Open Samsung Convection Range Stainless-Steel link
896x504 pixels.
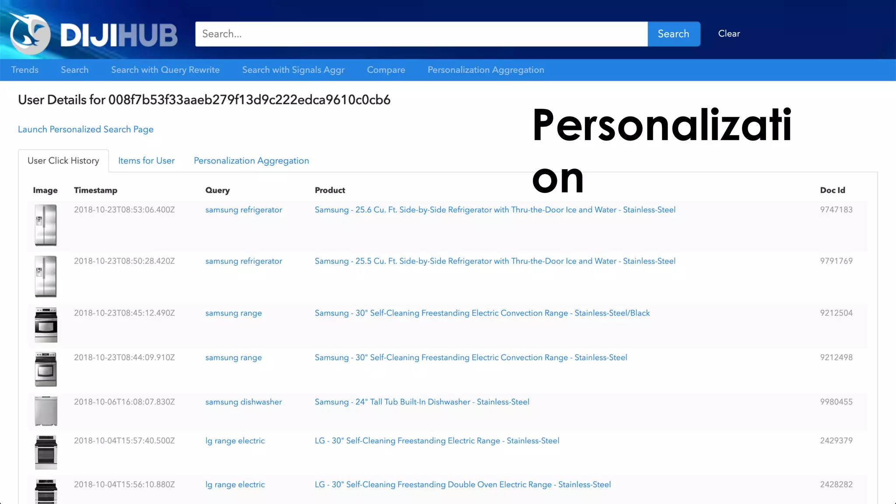[x=471, y=358]
